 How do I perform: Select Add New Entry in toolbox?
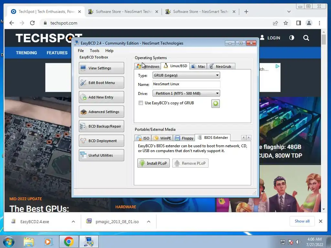[x=101, y=97]
